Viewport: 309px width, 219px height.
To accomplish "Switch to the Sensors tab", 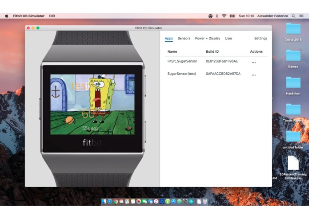I will [184, 38].
